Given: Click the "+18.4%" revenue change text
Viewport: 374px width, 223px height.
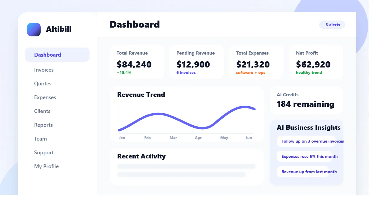Looking at the screenshot, I should [x=124, y=72].
